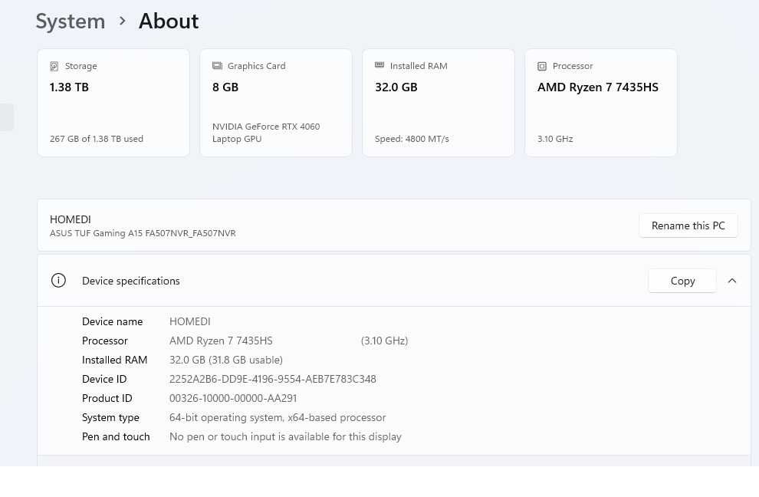Viewport: 759px width, 497px height.
Task: Select '32.0 GB (31.8 GB usable)' value
Action: coord(226,360)
